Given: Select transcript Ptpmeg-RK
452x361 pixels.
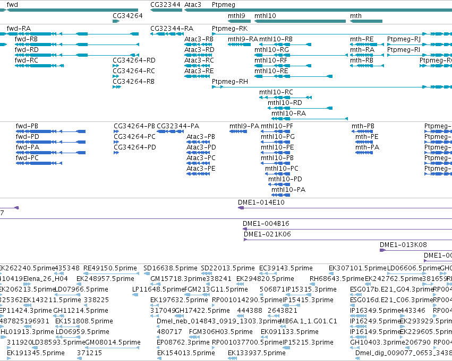Looking at the screenshot, I should tap(332, 34).
